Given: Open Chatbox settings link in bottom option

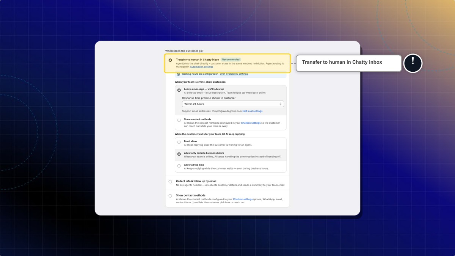Looking at the screenshot, I should (x=243, y=199).
